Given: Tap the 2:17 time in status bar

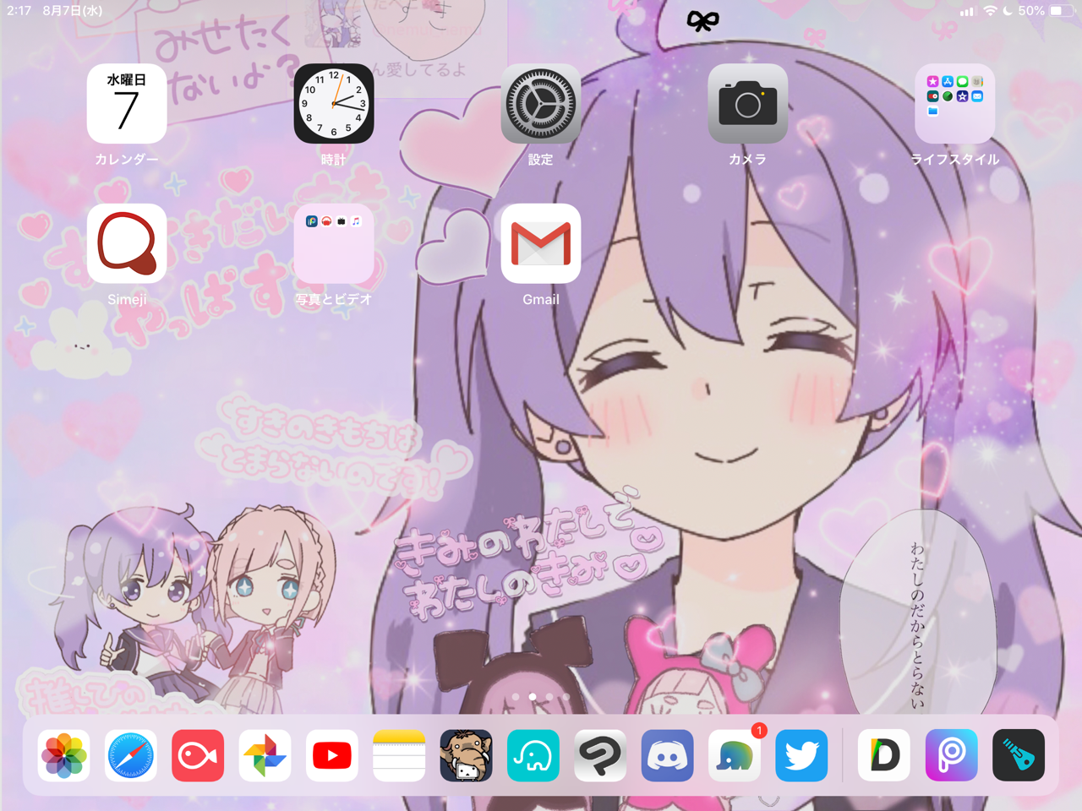Looking at the screenshot, I should [x=19, y=11].
